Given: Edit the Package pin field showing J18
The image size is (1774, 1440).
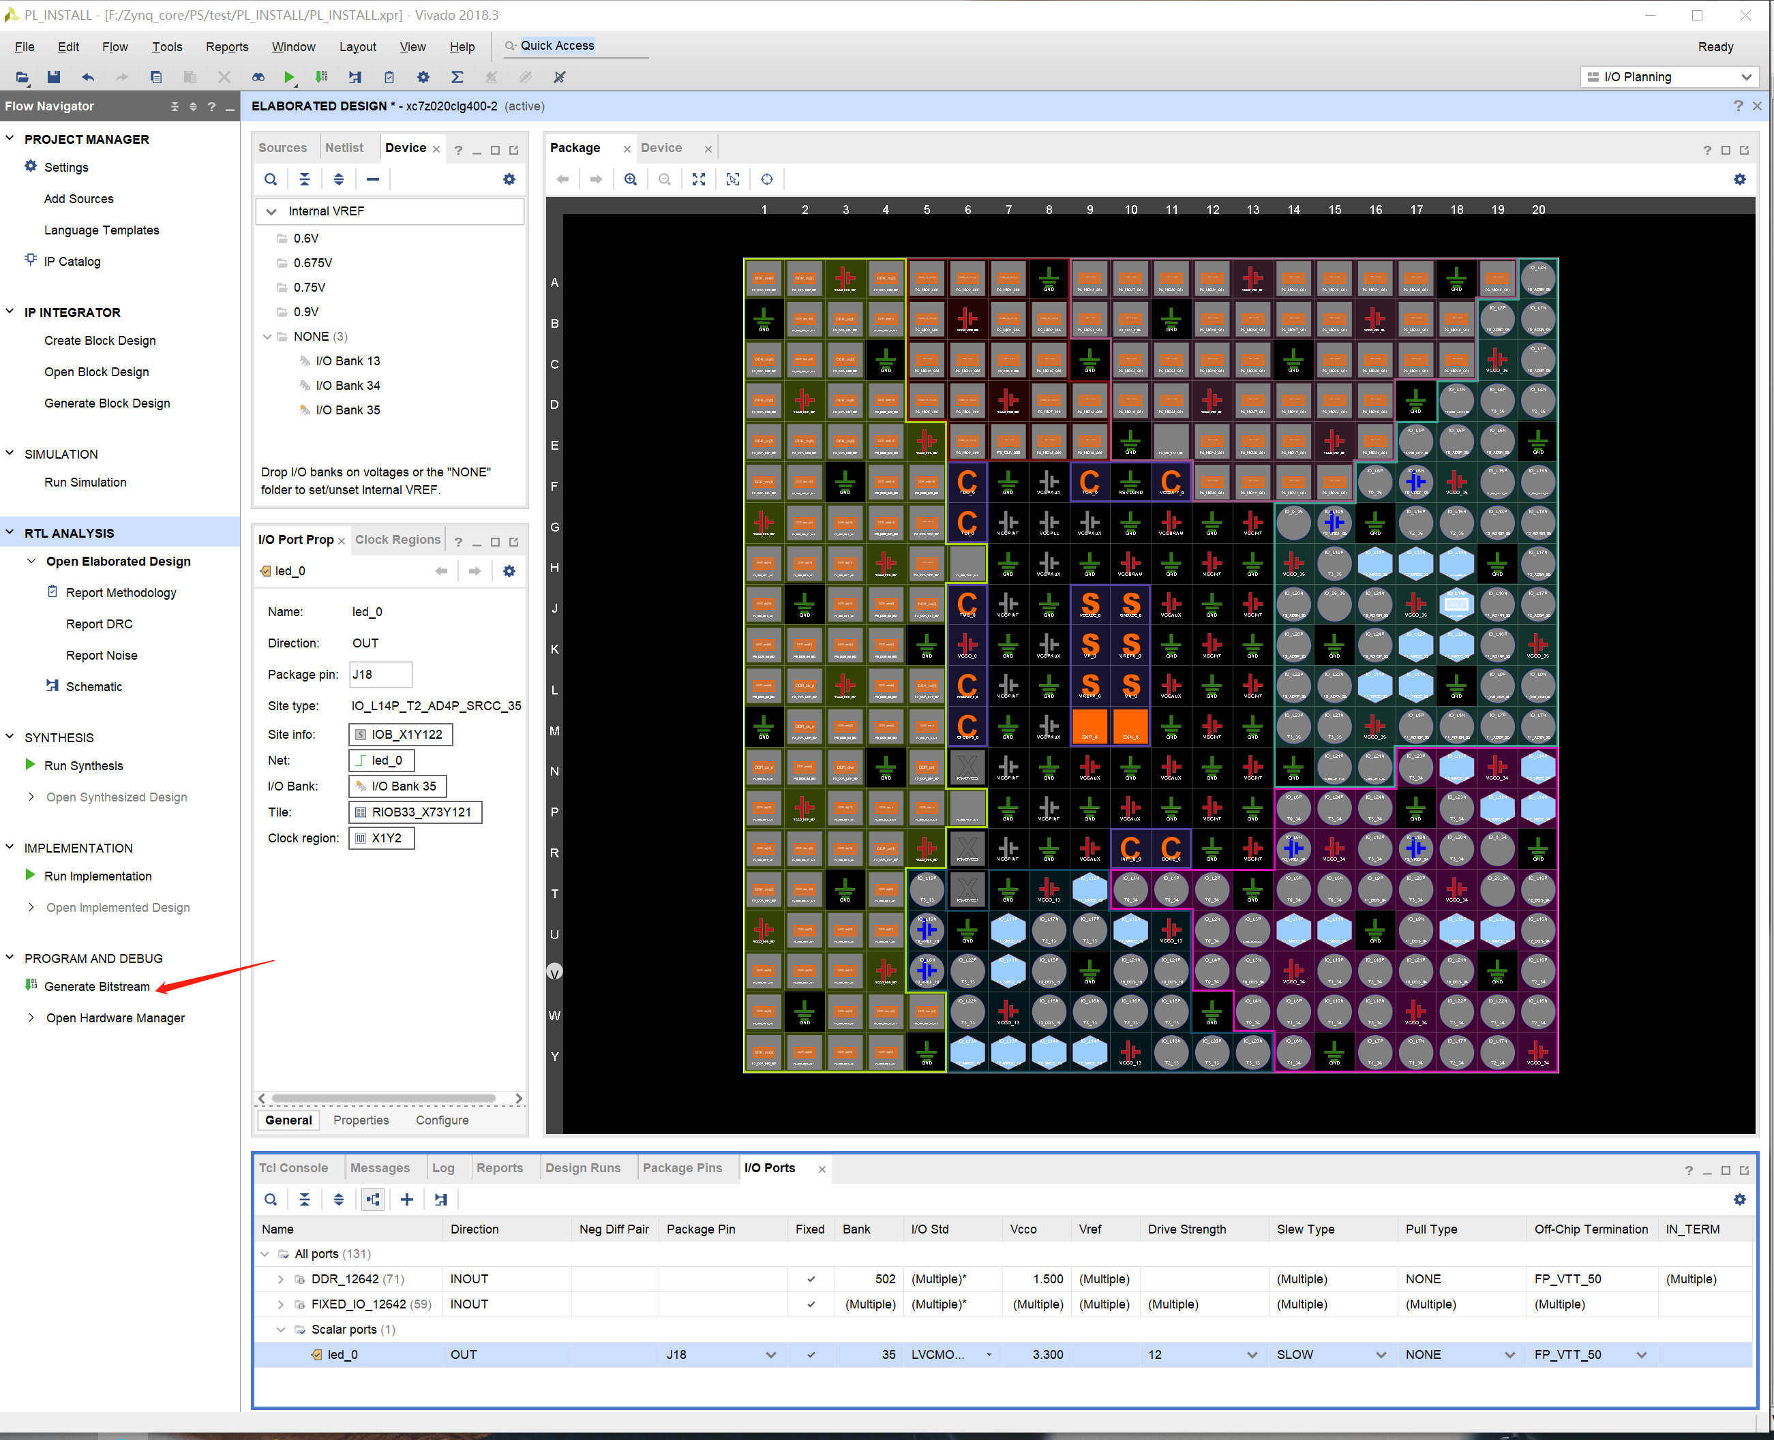Looking at the screenshot, I should [380, 673].
